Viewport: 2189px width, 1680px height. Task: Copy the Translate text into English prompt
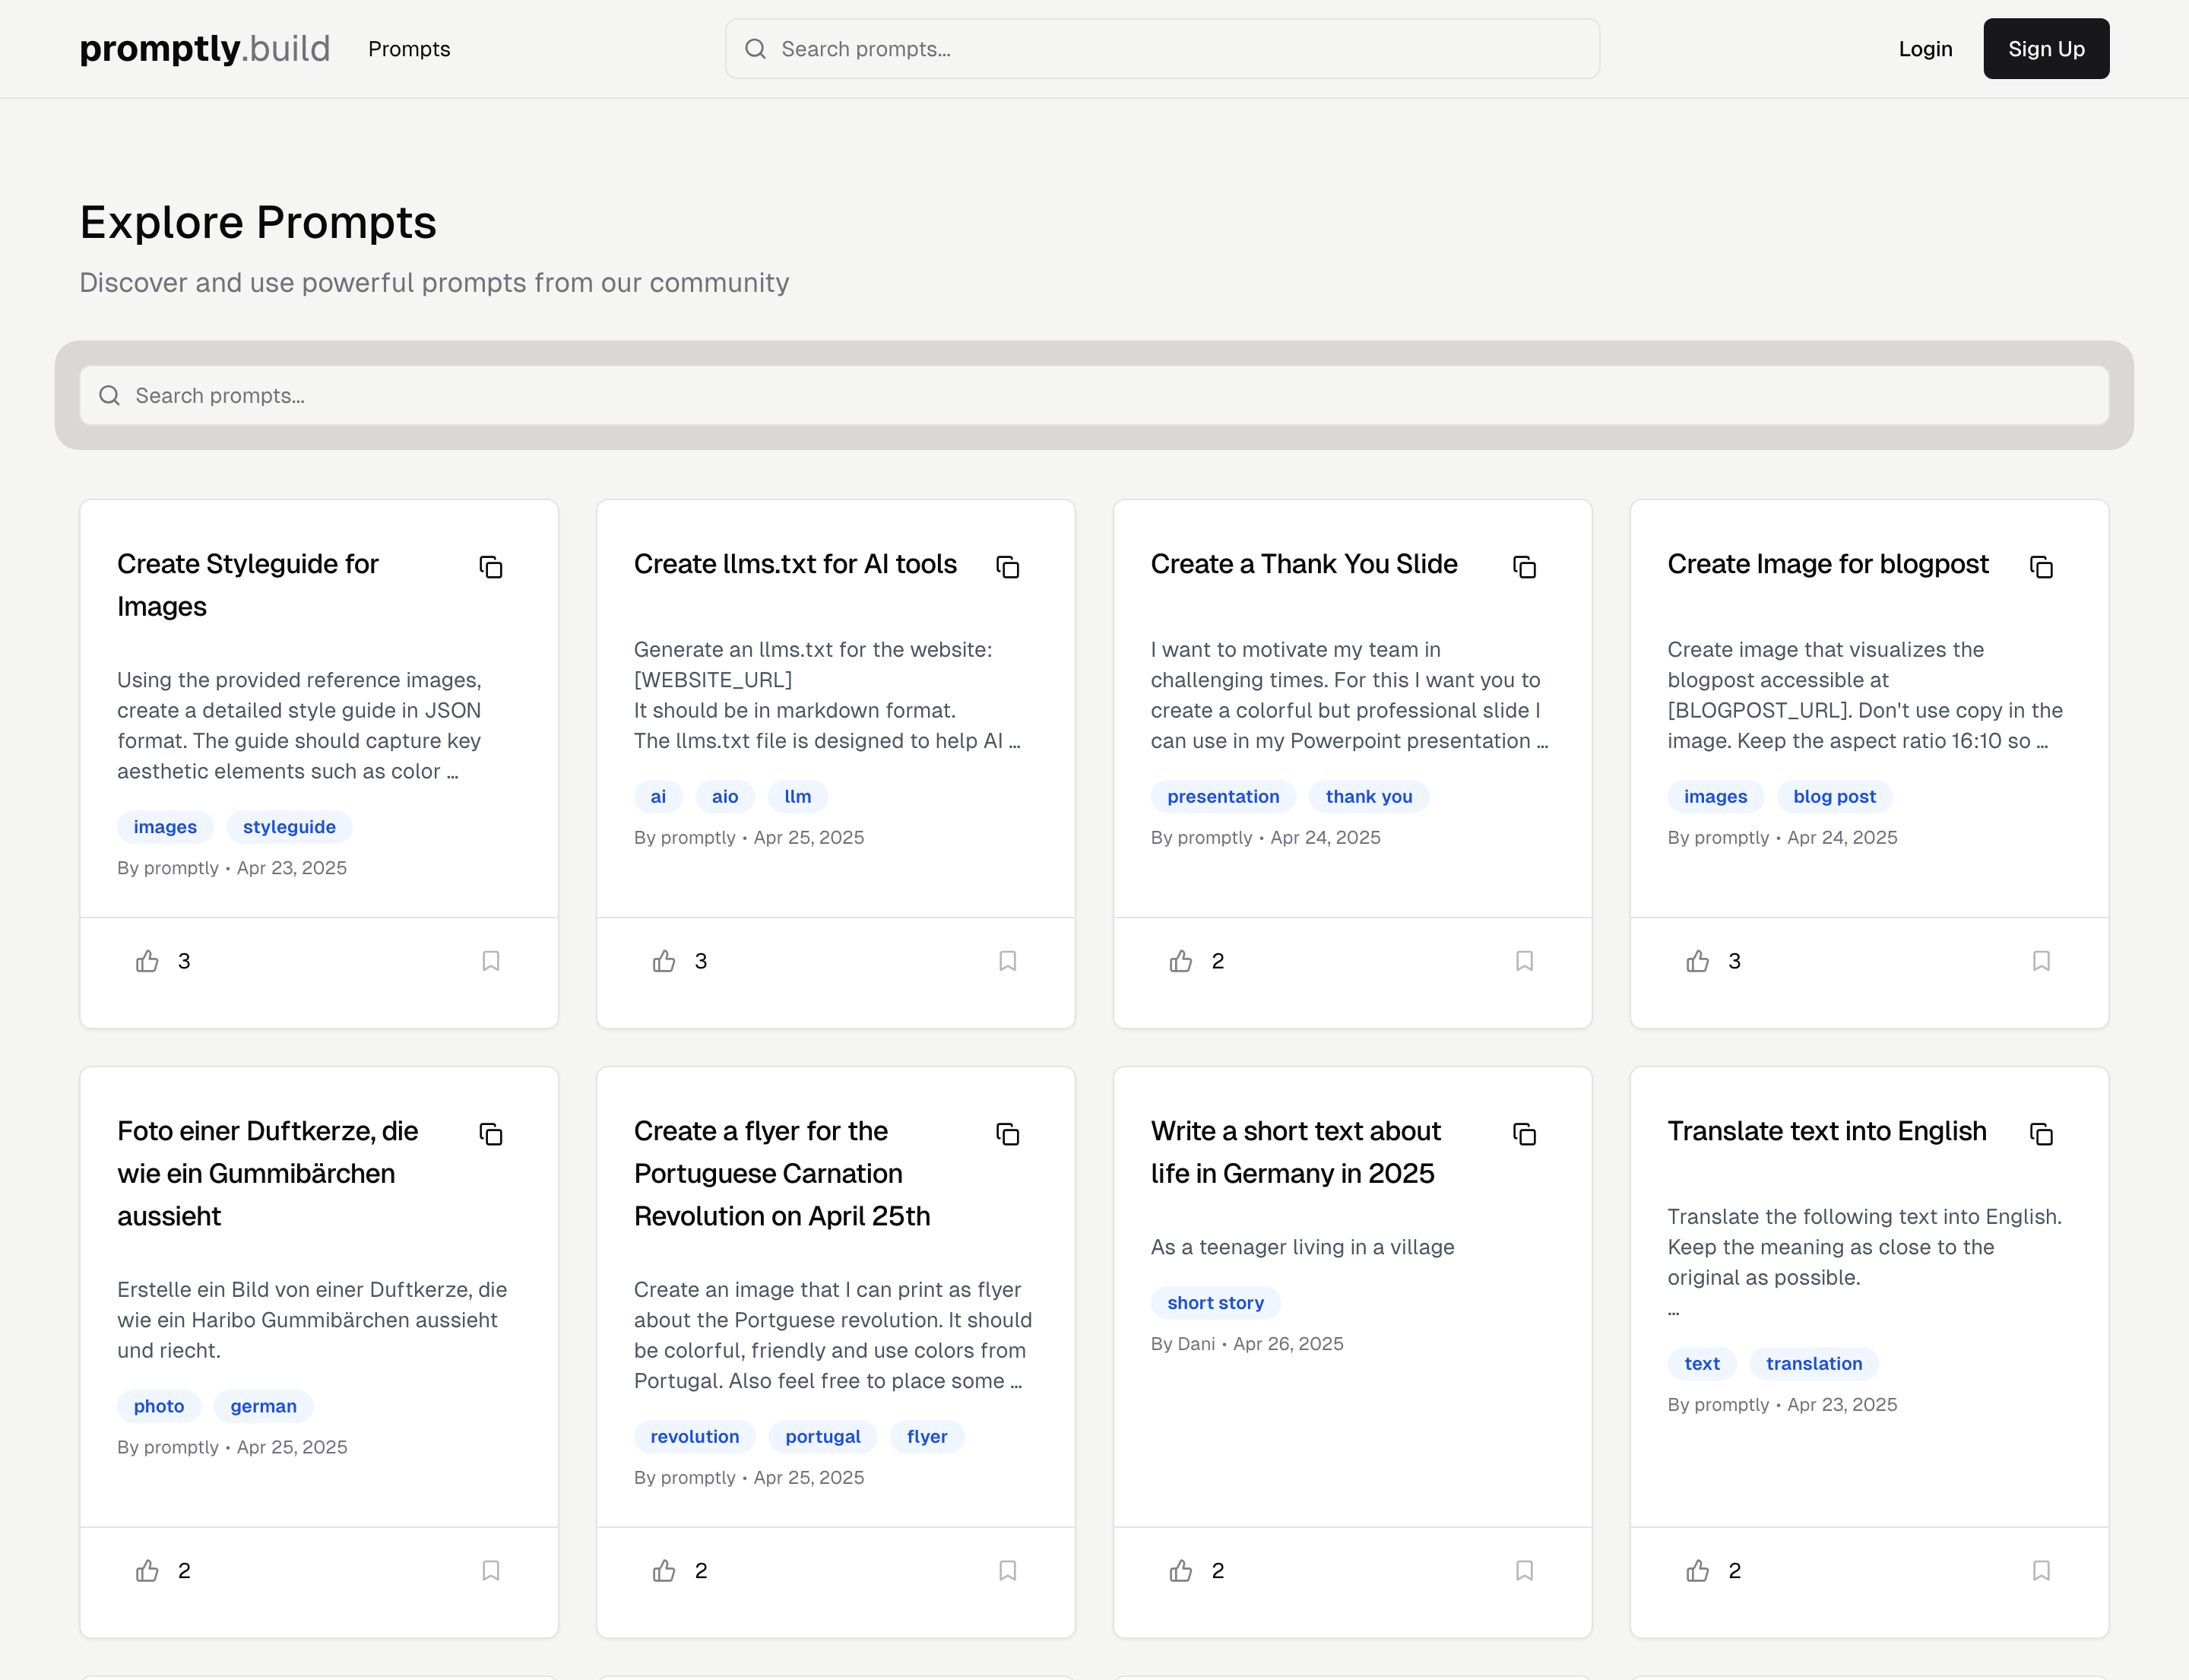click(2042, 1134)
